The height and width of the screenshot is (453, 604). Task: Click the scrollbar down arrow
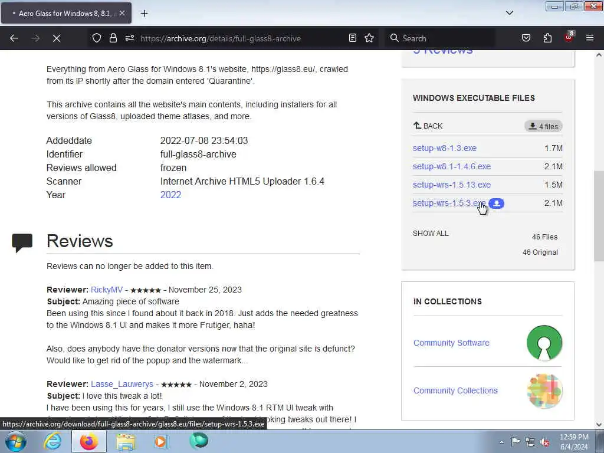pos(599,424)
